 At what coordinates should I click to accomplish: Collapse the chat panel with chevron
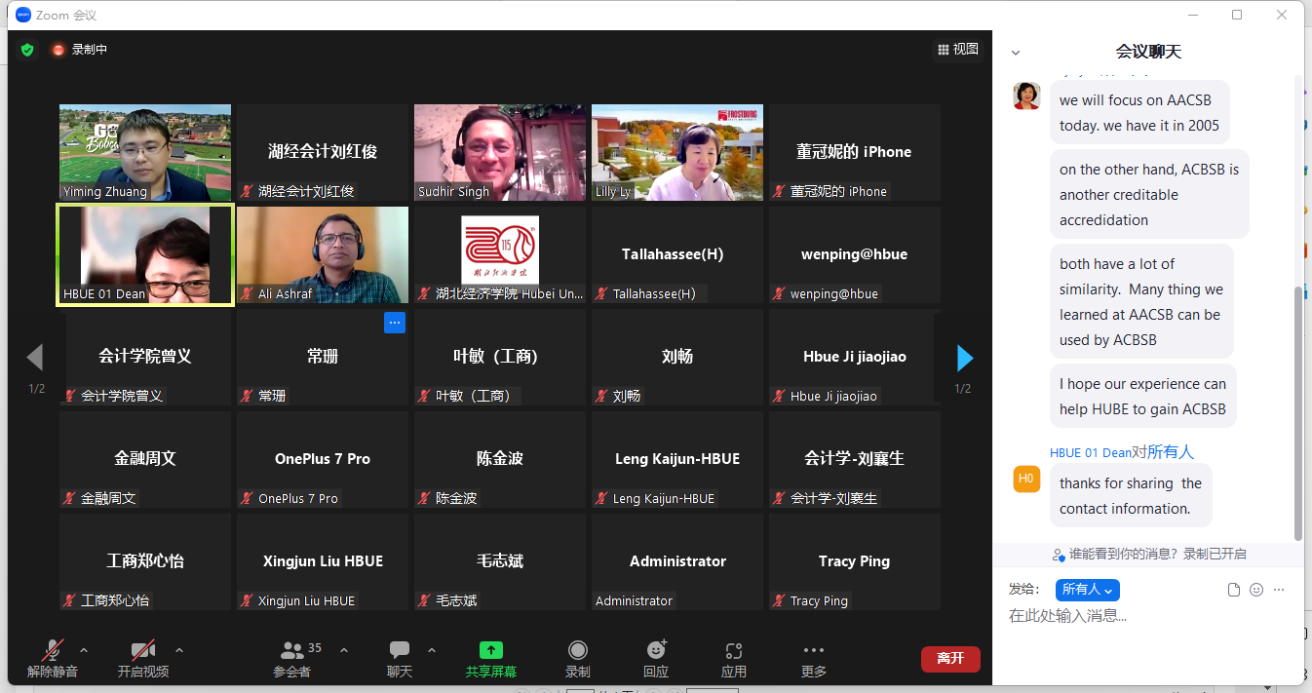coord(1016,53)
